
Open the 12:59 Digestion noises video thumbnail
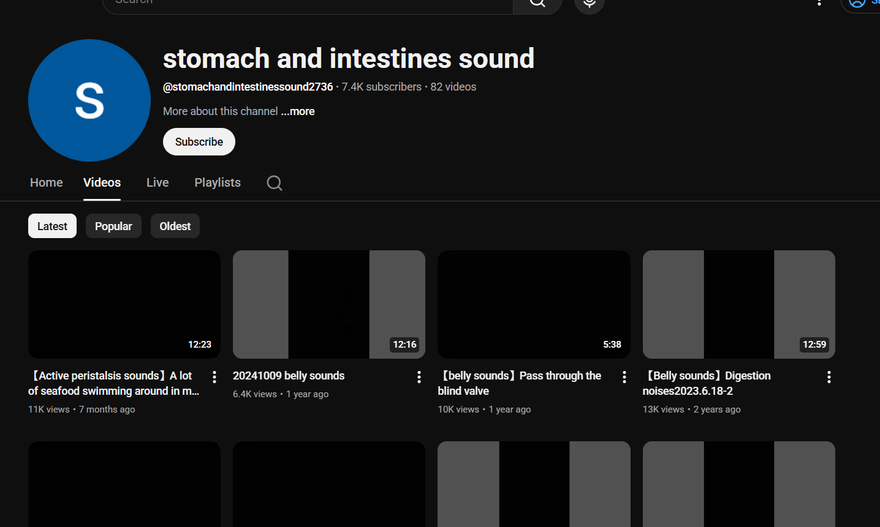point(738,304)
